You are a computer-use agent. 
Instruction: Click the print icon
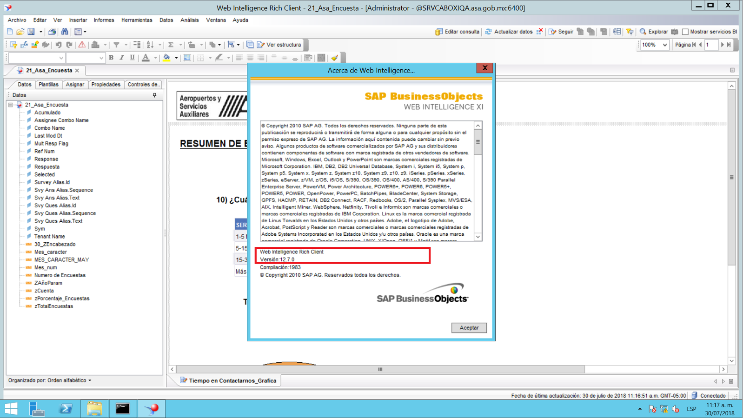52,32
